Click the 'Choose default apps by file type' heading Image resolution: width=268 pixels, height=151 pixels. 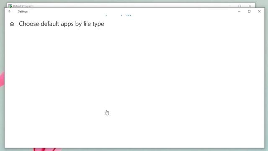[62, 24]
